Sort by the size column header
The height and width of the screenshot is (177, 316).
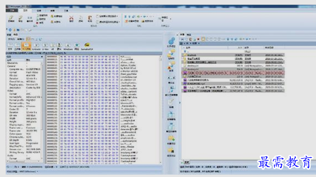coord(236,48)
